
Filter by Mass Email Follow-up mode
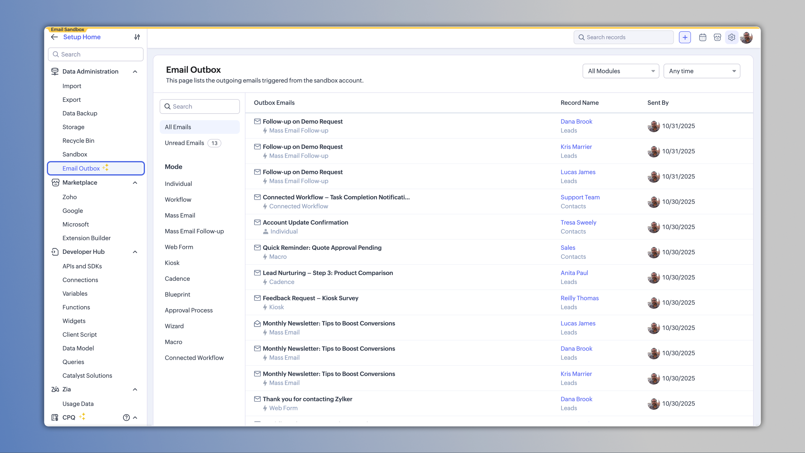(194, 231)
